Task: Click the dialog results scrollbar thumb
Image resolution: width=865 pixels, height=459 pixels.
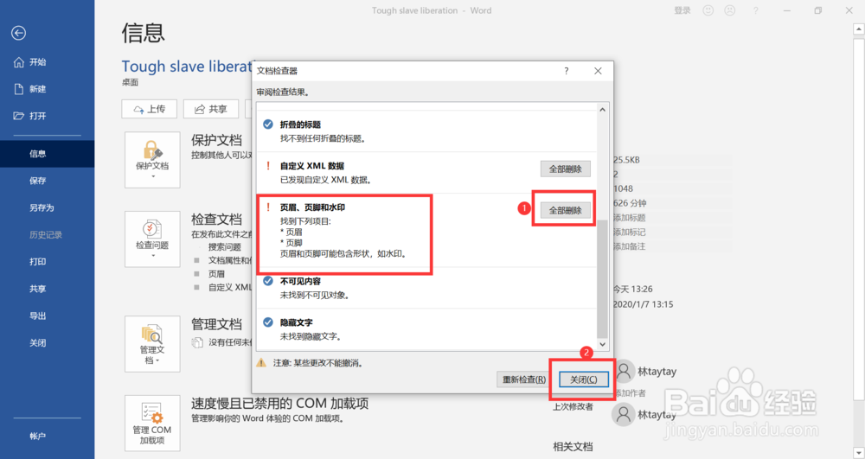Action: [x=602, y=279]
